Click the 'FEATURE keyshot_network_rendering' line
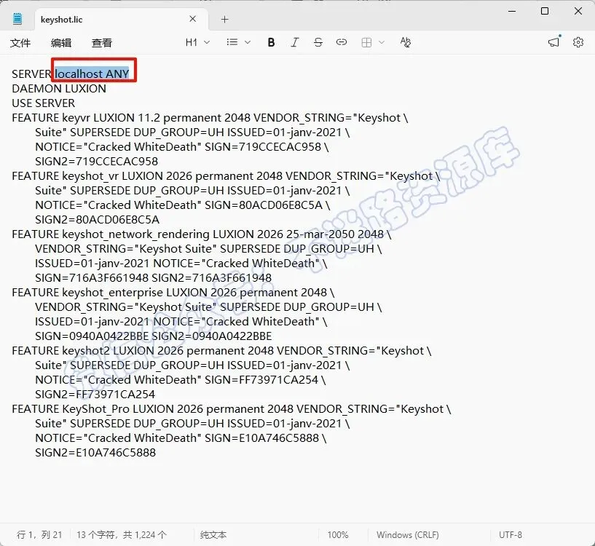Screen dimensions: 595x546 pos(202,234)
